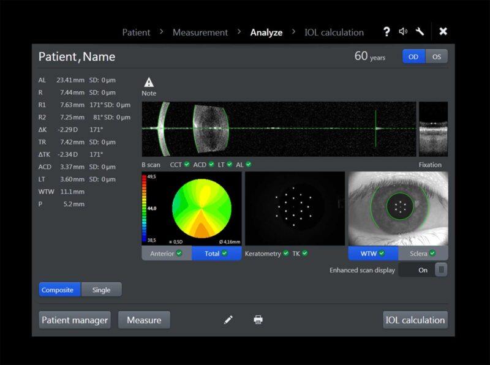
Task: Select the Anterior topography tab
Action: [x=165, y=253]
